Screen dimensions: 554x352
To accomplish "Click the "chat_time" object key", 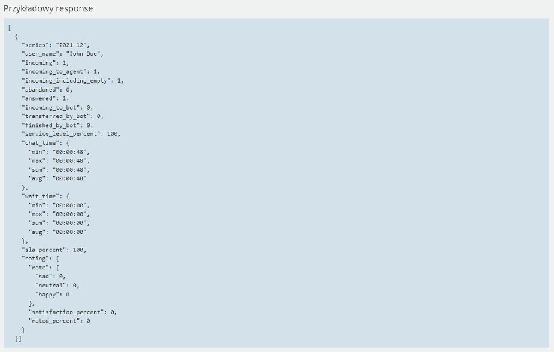I will click(41, 143).
